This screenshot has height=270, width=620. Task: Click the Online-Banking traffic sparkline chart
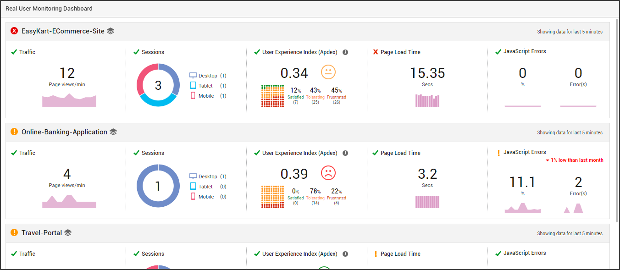tap(69, 202)
